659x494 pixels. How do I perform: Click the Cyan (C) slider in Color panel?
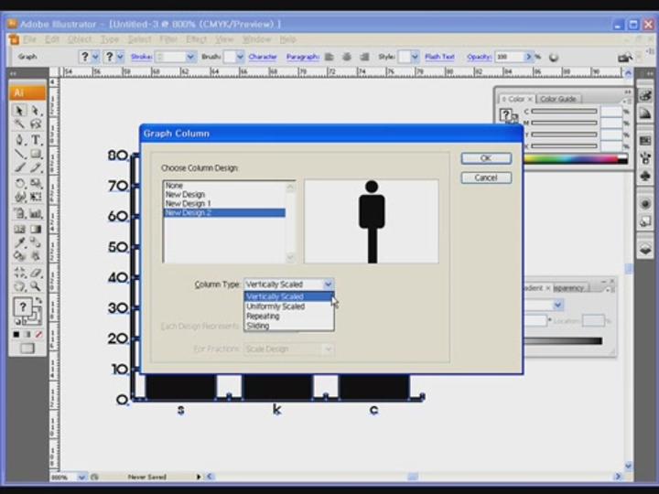click(565, 112)
